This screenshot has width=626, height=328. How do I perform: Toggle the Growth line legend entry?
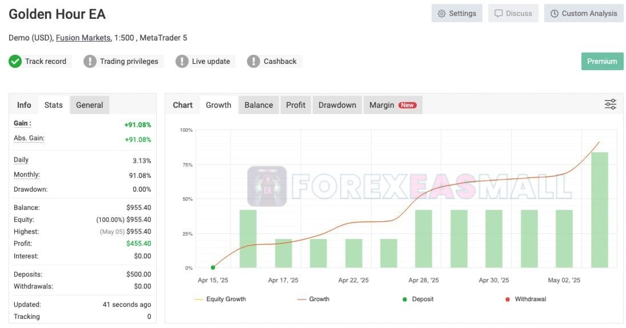pos(313,299)
